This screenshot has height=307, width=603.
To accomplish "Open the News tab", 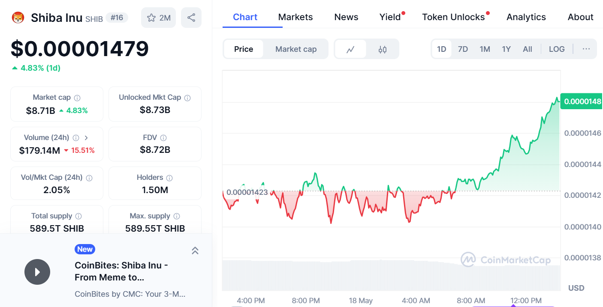I will pyautogui.click(x=346, y=17).
